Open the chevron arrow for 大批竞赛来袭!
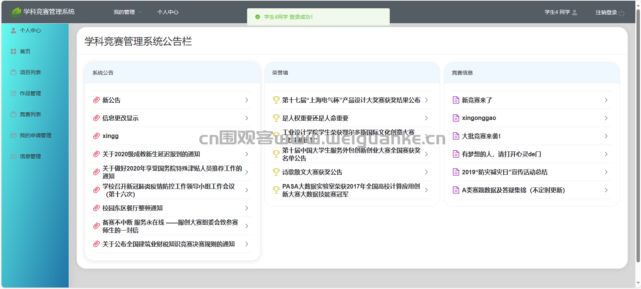 tap(606, 136)
